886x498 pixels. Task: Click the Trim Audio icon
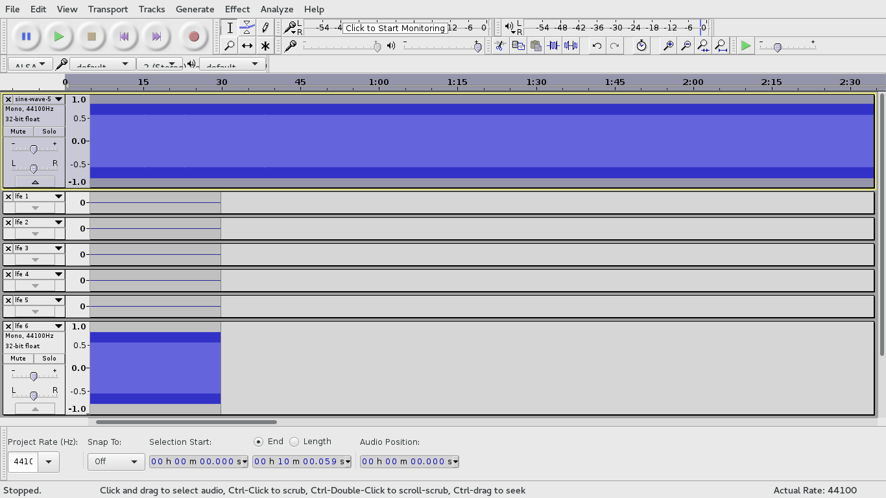553,45
